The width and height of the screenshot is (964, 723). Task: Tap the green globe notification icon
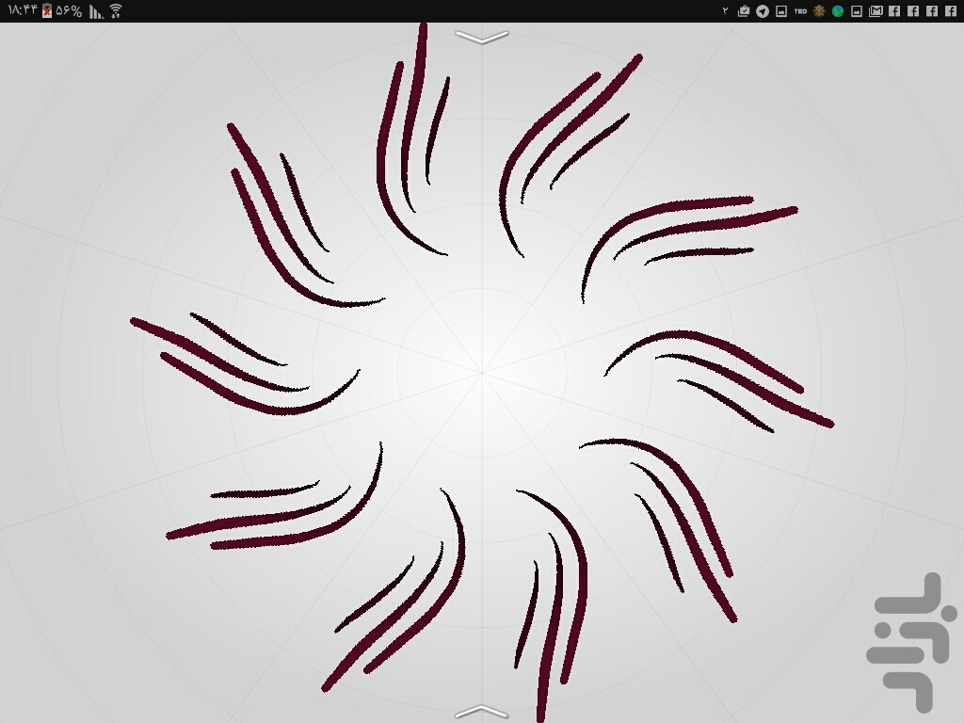tap(838, 11)
